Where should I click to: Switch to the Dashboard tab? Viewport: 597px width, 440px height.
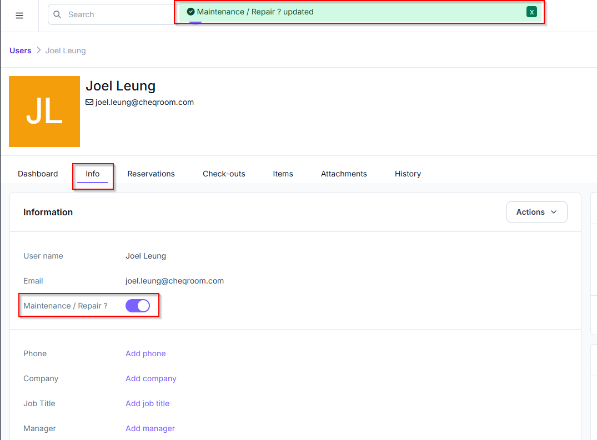(38, 174)
